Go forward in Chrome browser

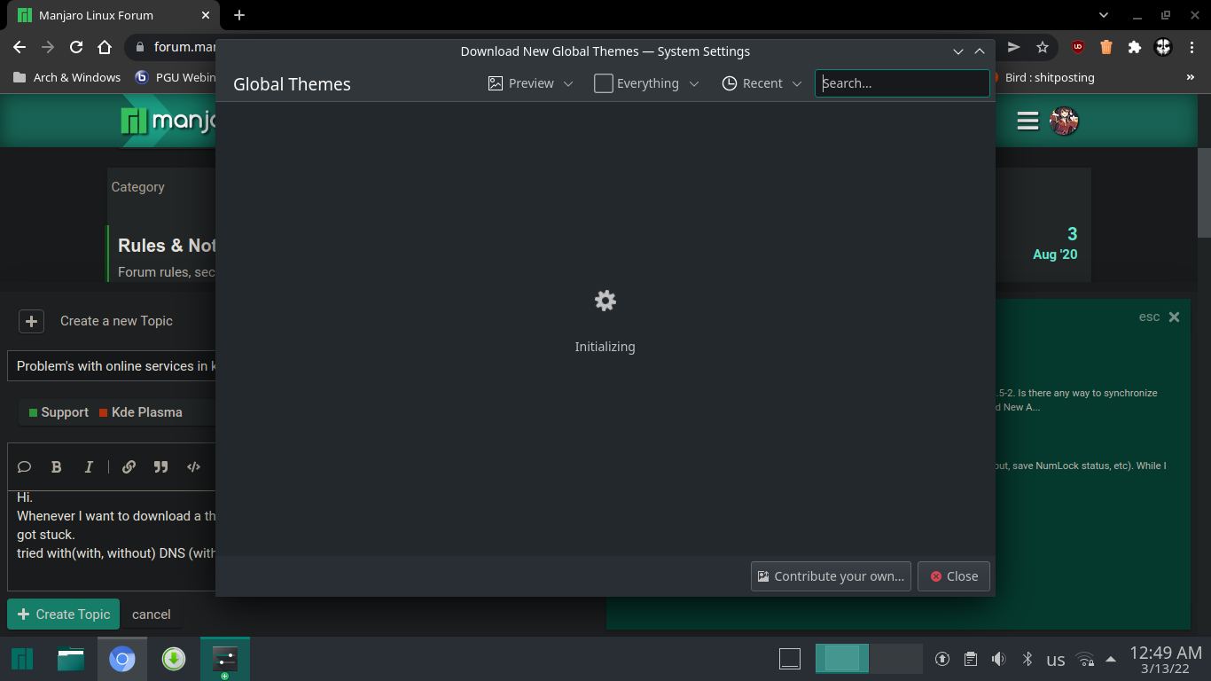pos(48,47)
